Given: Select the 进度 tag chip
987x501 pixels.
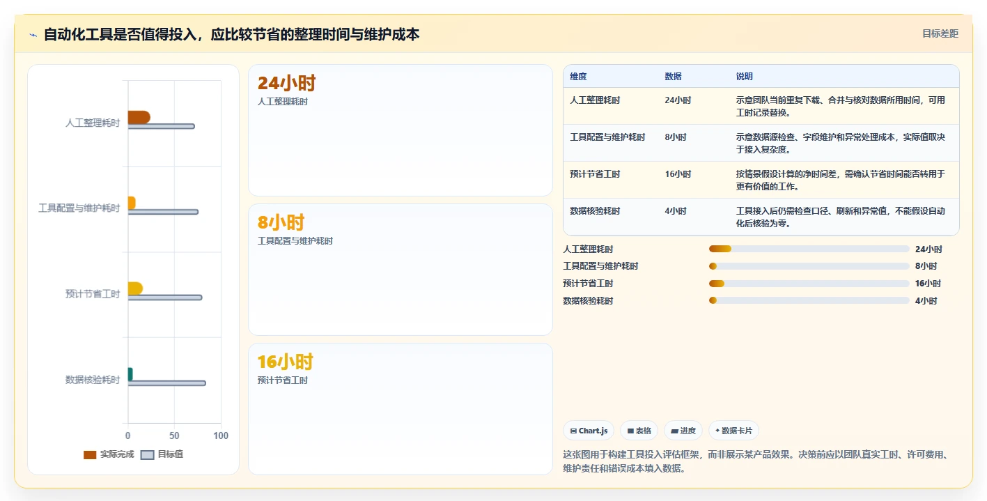Looking at the screenshot, I should [683, 431].
